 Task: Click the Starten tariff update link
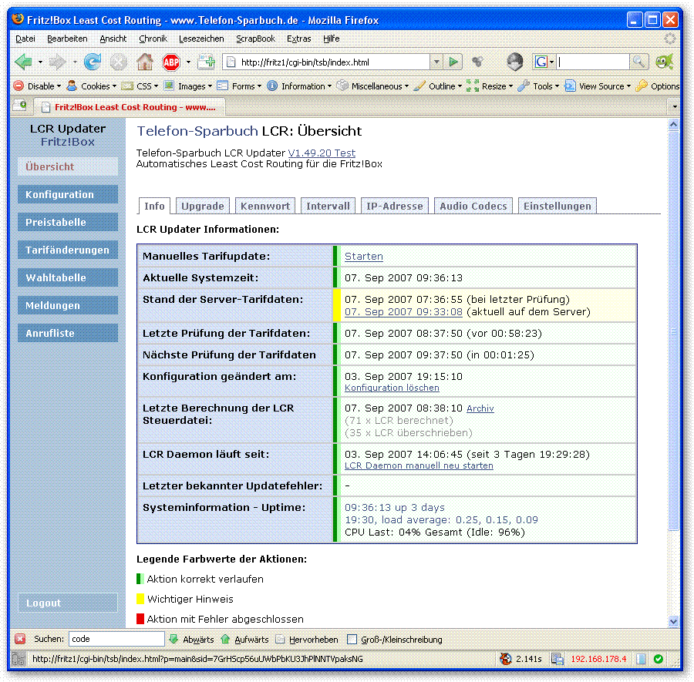364,256
